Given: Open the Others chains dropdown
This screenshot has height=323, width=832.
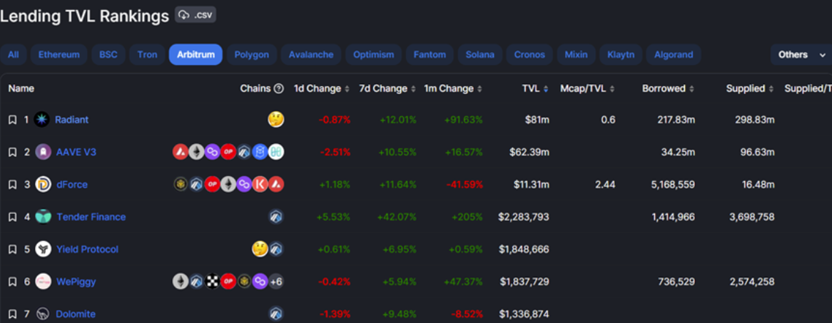Looking at the screenshot, I should coord(801,55).
